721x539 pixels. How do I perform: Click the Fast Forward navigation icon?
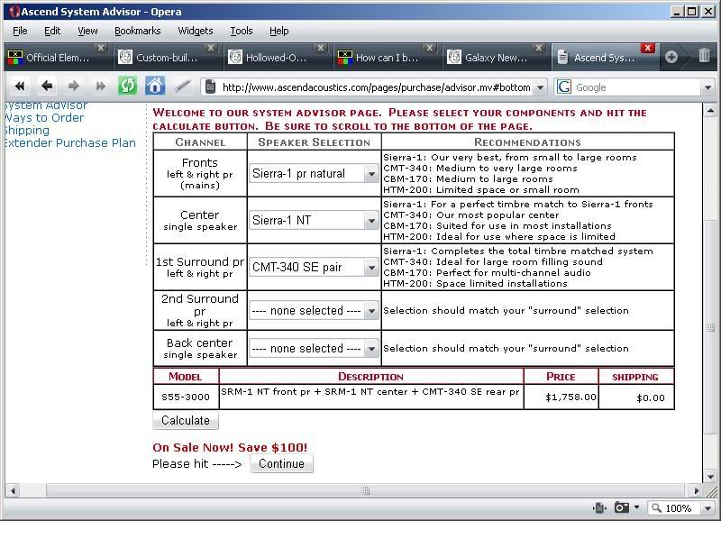coord(100,86)
